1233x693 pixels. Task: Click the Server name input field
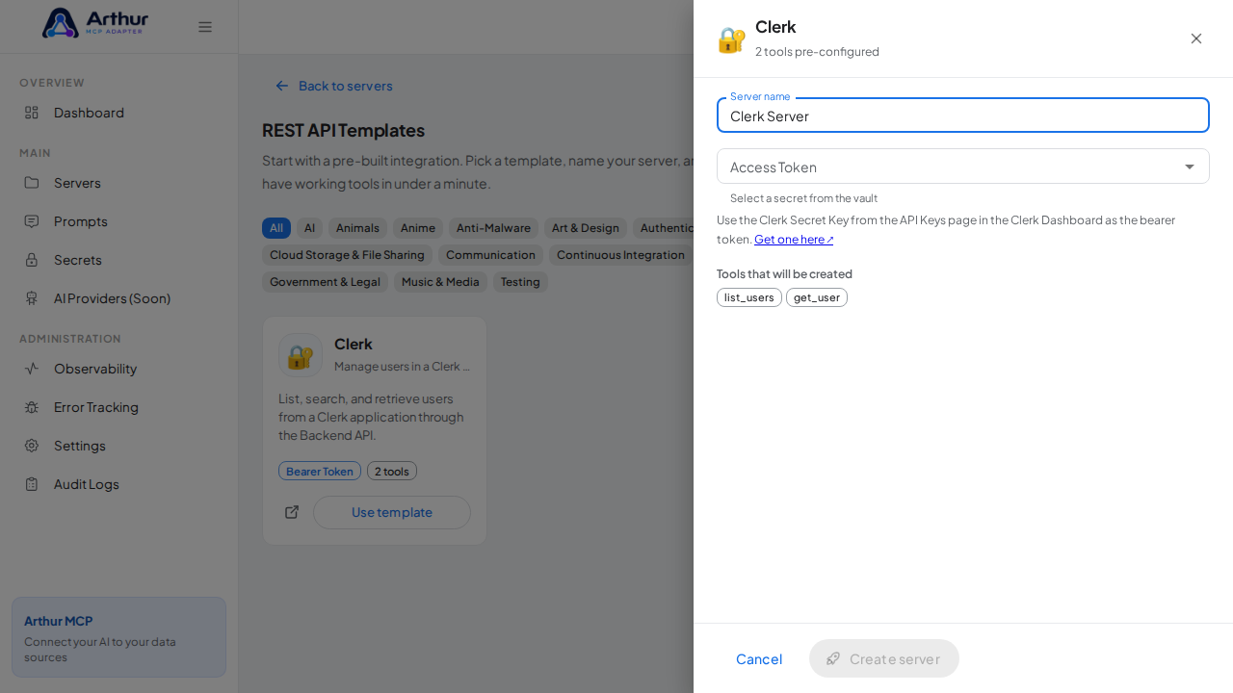963,115
